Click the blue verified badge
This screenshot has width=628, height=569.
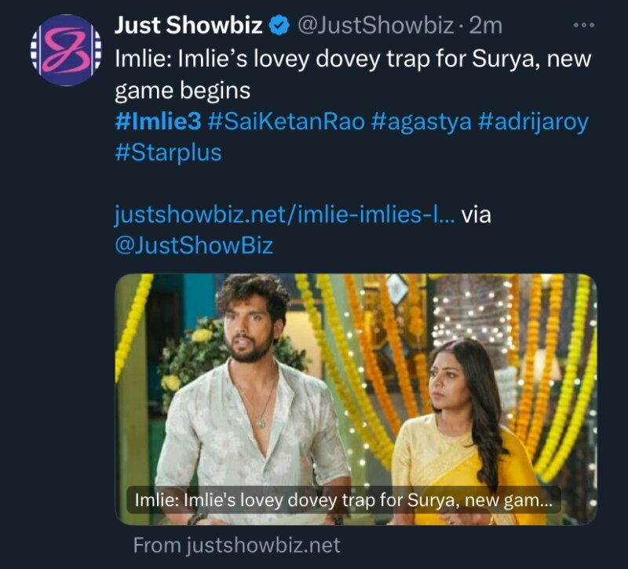tap(279, 26)
